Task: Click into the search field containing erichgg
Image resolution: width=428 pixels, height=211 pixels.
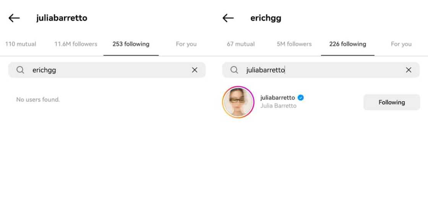Action: coord(107,70)
